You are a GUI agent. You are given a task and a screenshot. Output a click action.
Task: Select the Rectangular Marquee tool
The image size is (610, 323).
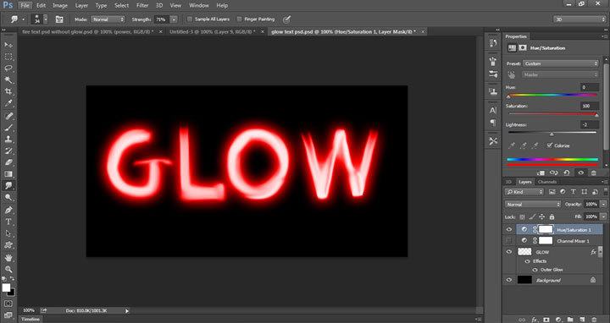pyautogui.click(x=8, y=57)
